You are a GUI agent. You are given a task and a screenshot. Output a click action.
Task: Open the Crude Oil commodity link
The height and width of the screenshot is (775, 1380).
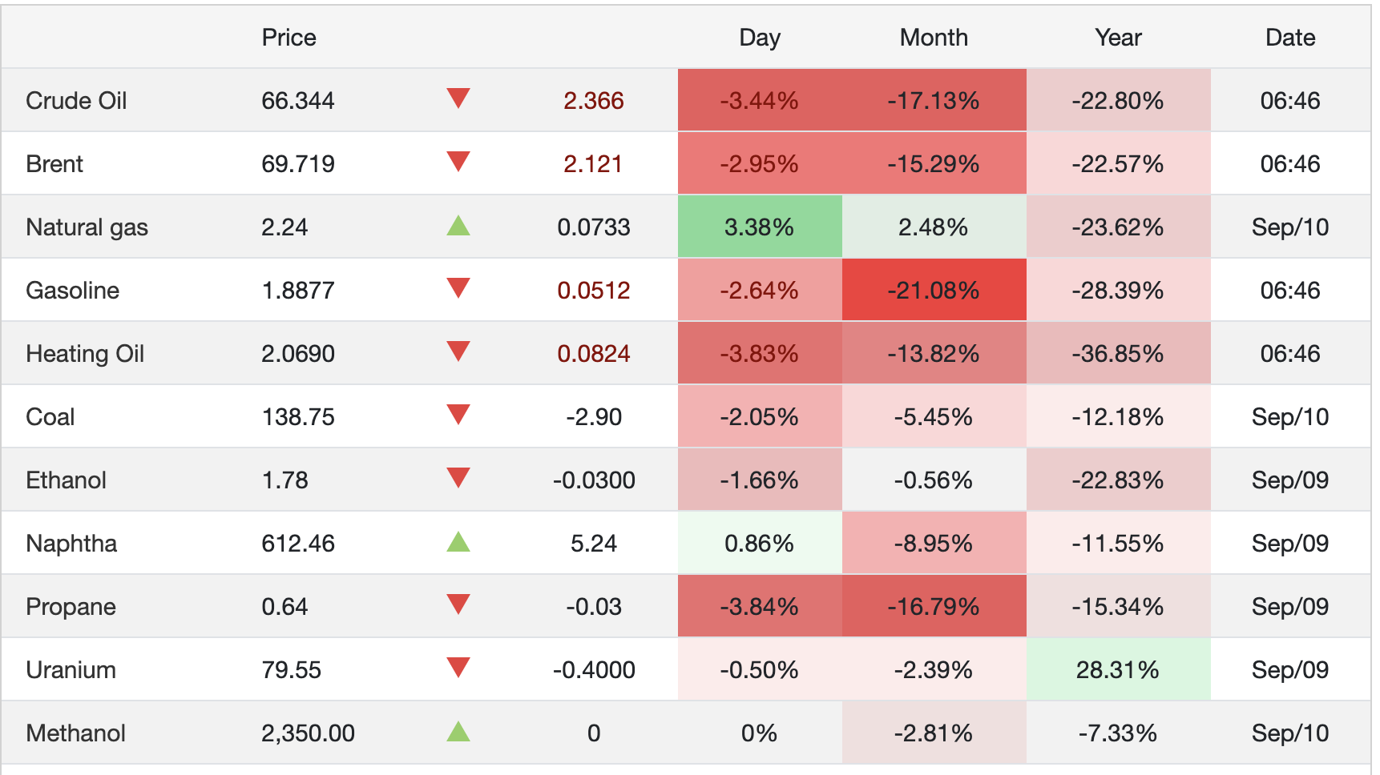[76, 101]
